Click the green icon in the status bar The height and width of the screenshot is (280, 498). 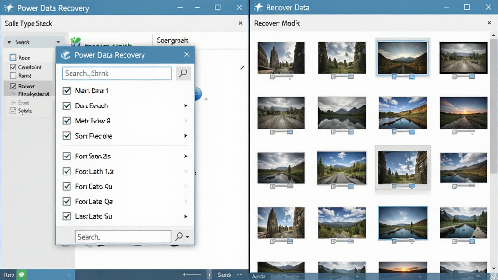(21, 275)
